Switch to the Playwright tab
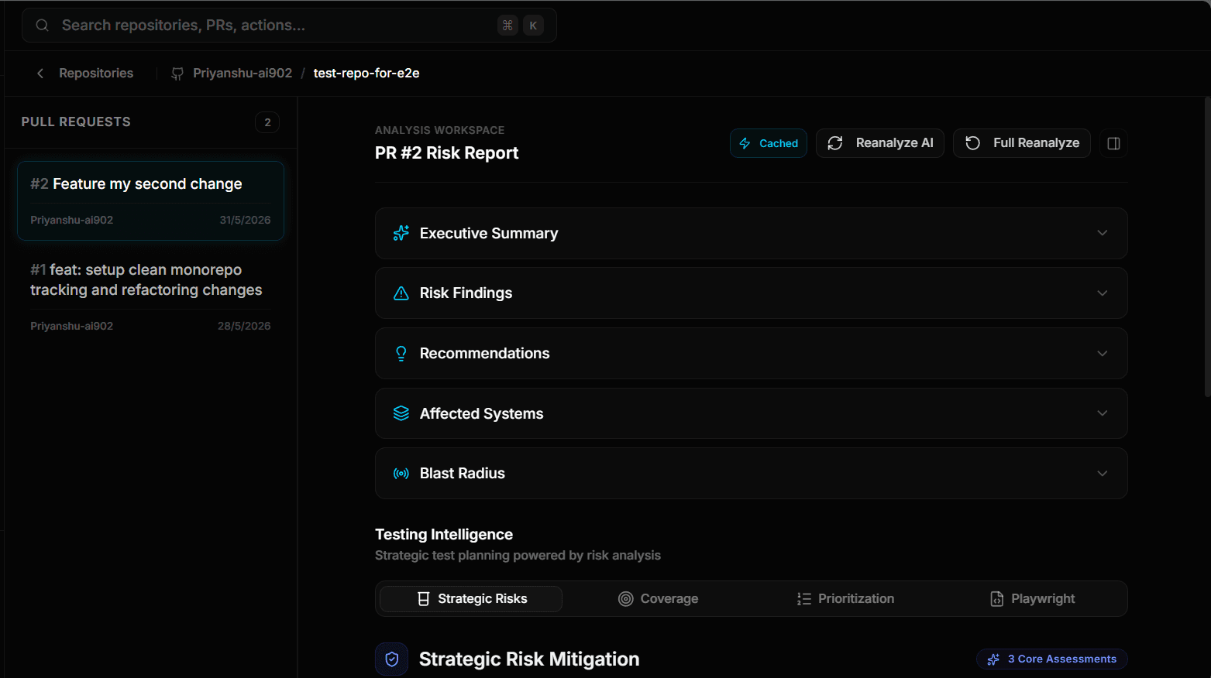1211x678 pixels. pyautogui.click(x=1032, y=599)
